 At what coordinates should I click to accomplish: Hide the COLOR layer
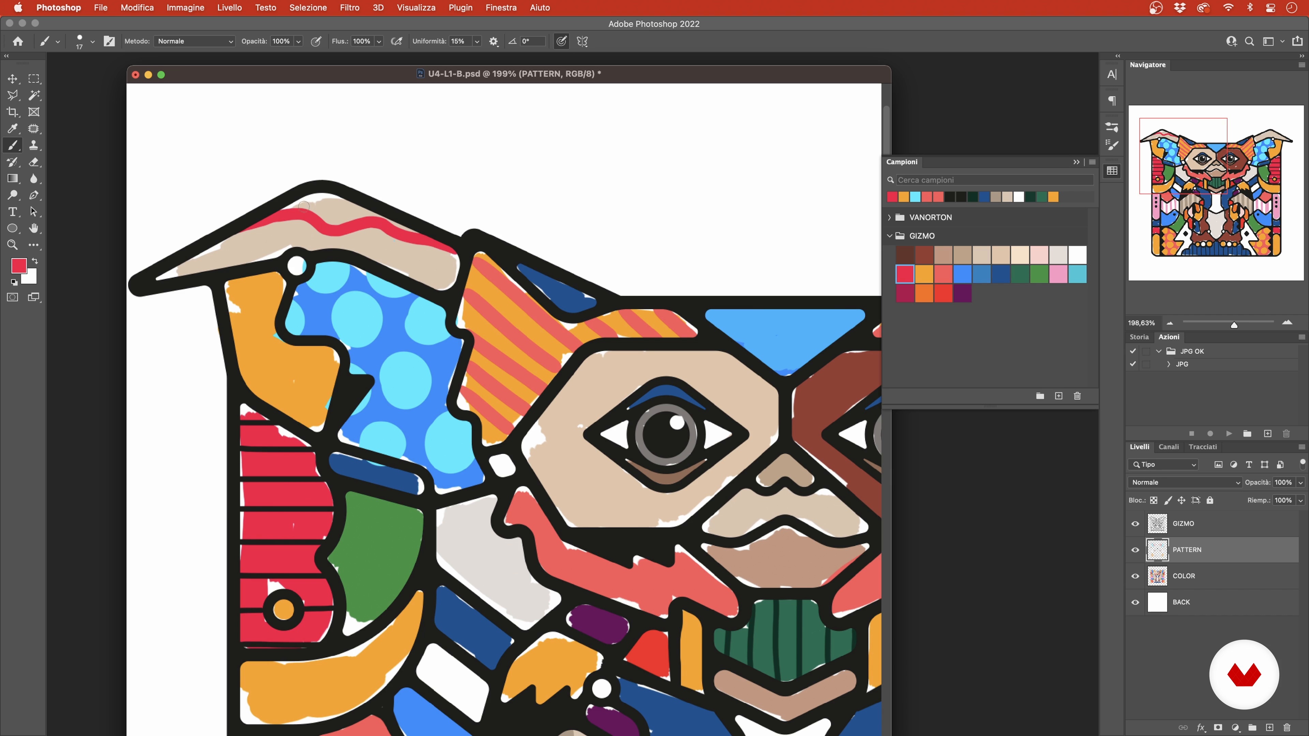click(x=1135, y=577)
